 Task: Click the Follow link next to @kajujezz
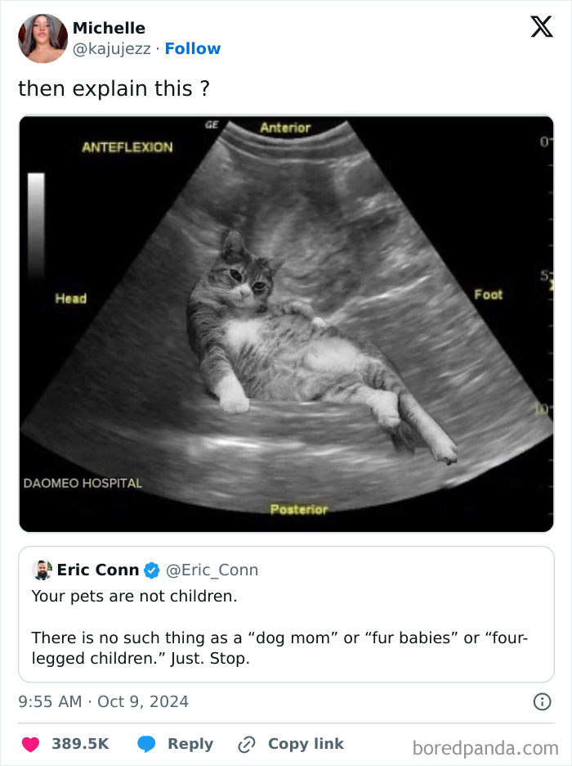click(x=193, y=48)
